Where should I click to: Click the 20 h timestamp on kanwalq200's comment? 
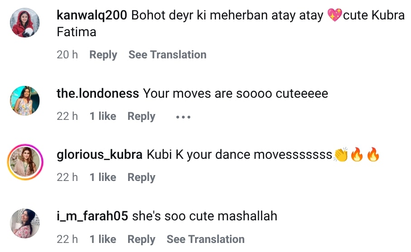[67, 55]
